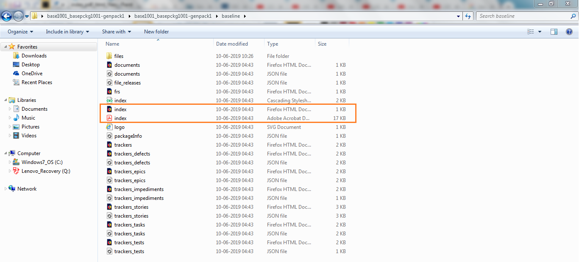Collapse the Favorites group
Image resolution: width=579 pixels, height=262 pixels.
5,47
